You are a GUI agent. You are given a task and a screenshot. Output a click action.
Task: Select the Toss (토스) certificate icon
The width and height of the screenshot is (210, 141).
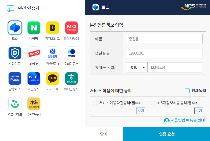15,28
